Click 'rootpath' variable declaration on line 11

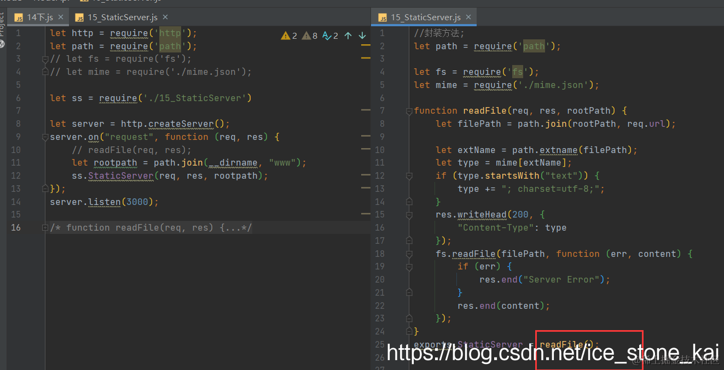pyautogui.click(x=115, y=162)
